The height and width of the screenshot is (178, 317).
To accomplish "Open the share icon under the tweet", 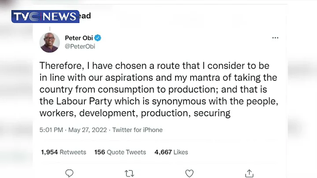I will pos(249,173).
